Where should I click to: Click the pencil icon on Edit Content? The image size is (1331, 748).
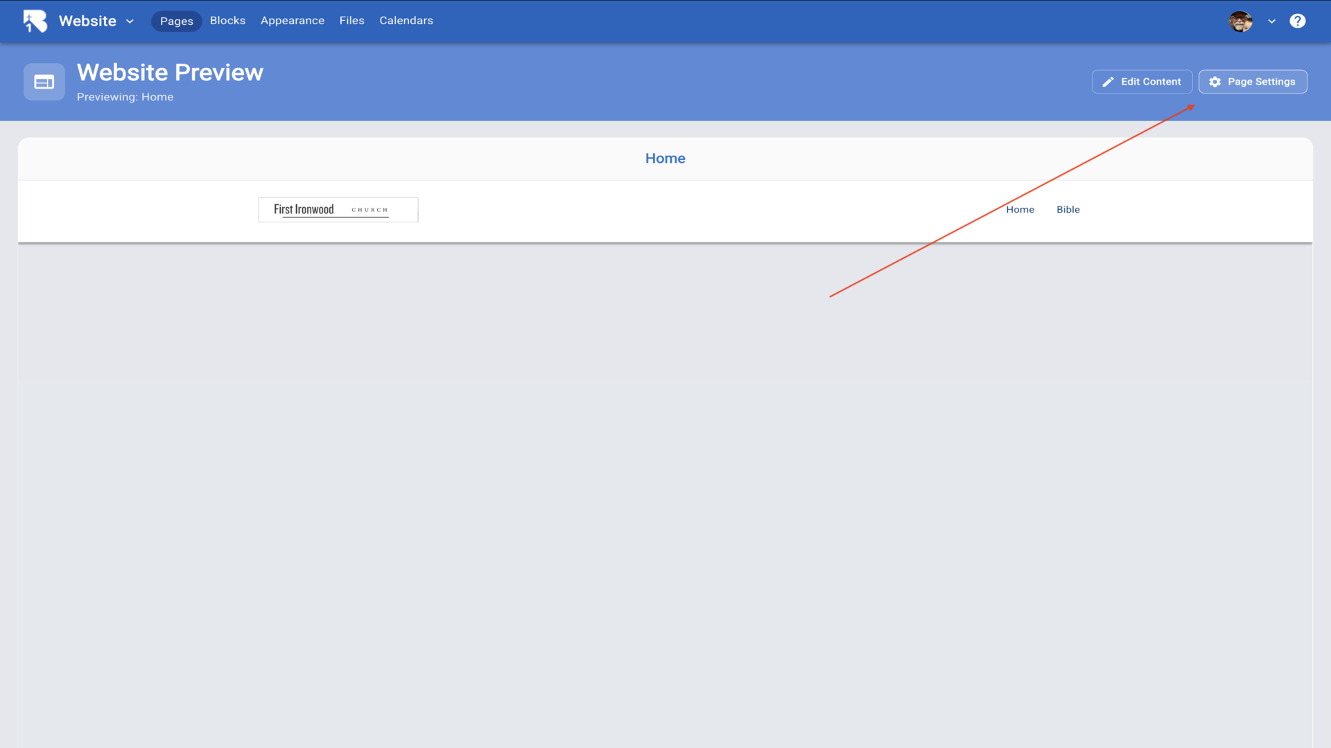coord(1108,82)
